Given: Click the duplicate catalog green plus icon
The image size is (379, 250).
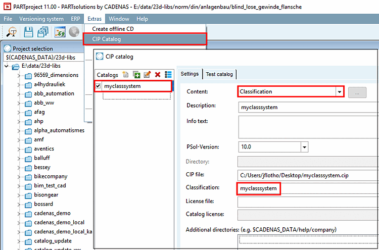Looking at the screenshot, I should (136, 74).
